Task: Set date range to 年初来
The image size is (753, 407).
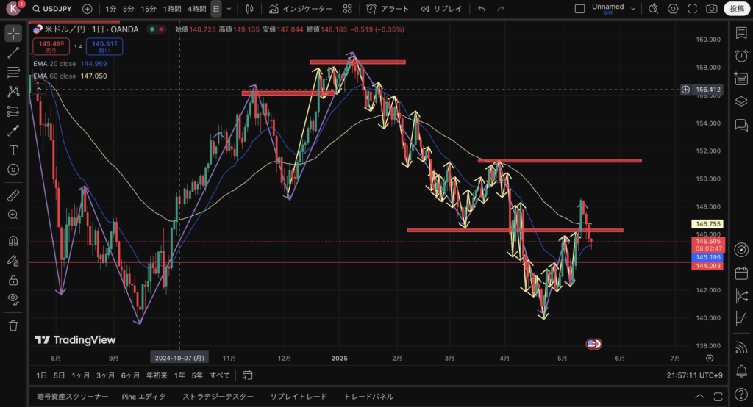Action: [x=157, y=375]
